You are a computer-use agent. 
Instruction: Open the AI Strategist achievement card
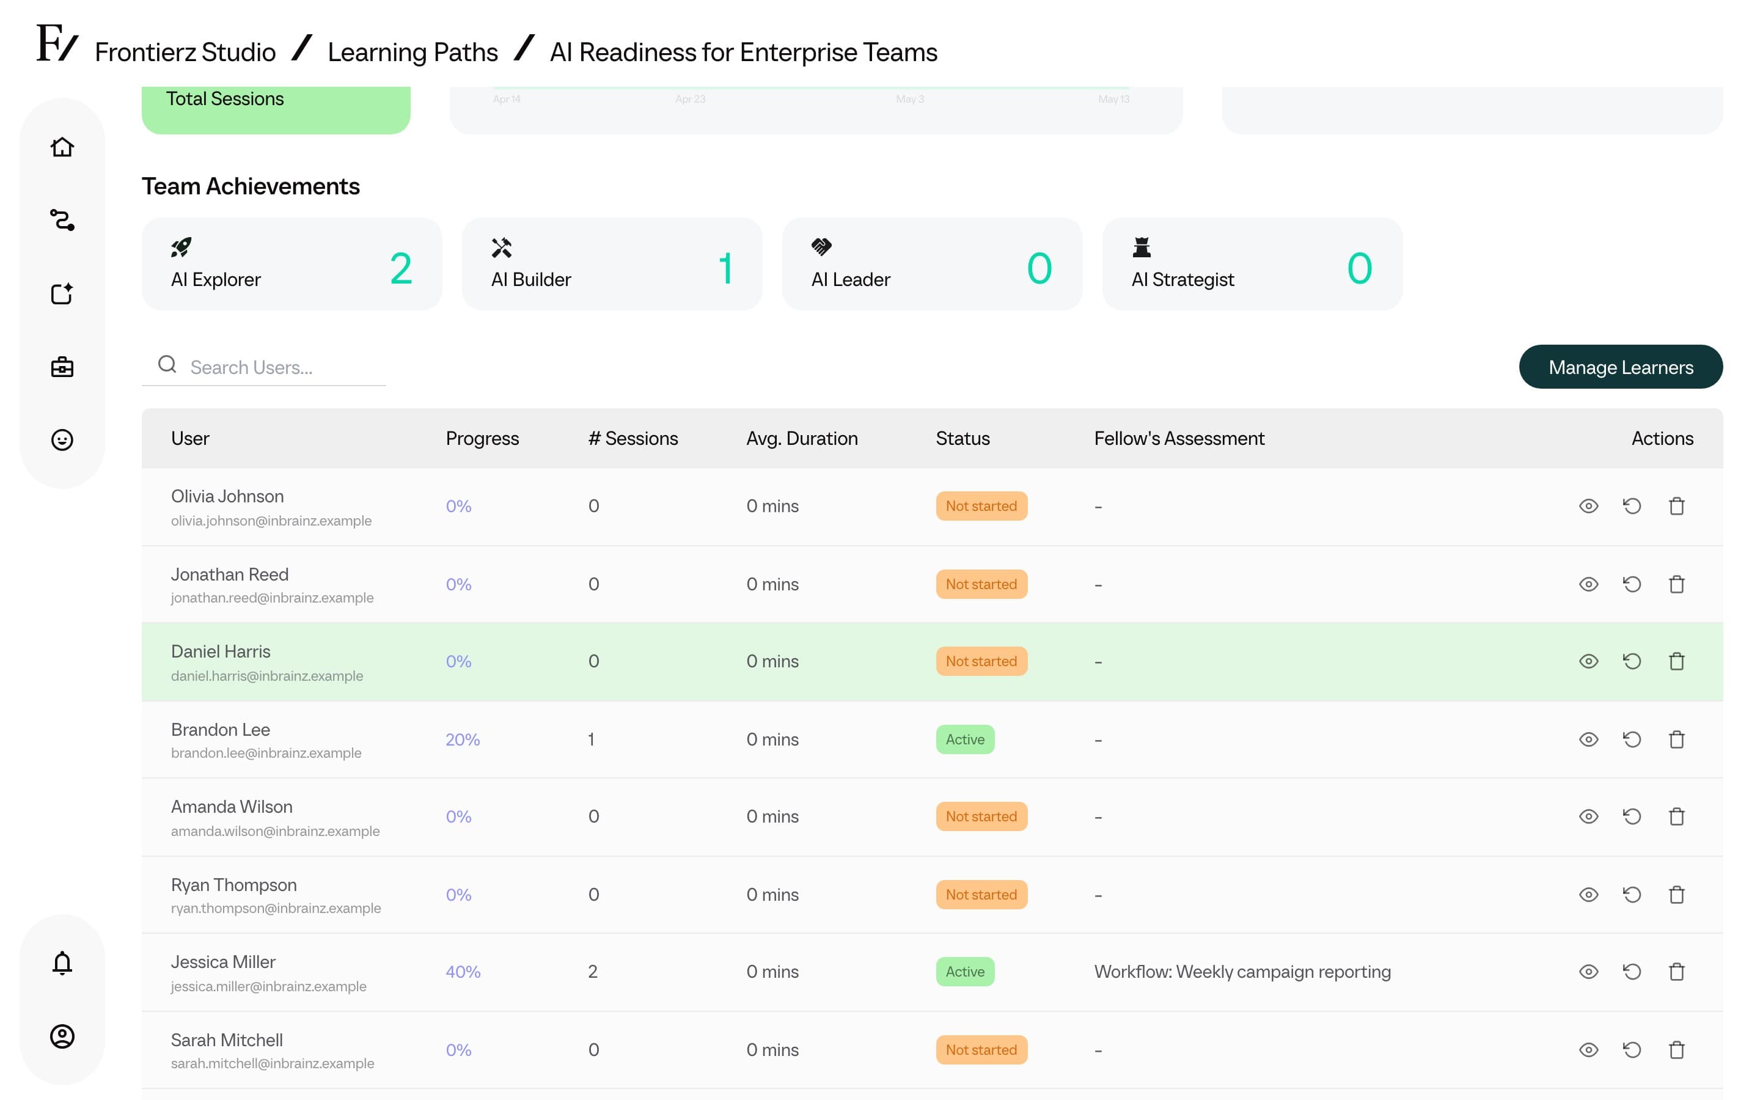point(1252,264)
